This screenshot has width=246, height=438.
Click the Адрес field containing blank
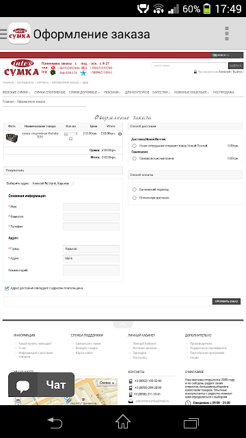coord(91,259)
